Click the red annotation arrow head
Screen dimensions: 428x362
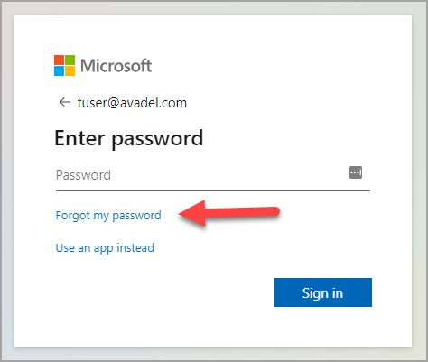tap(192, 213)
